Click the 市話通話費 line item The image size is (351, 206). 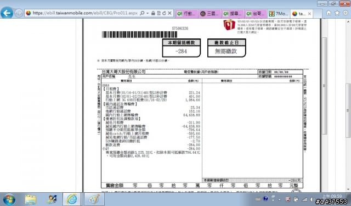click(115, 108)
